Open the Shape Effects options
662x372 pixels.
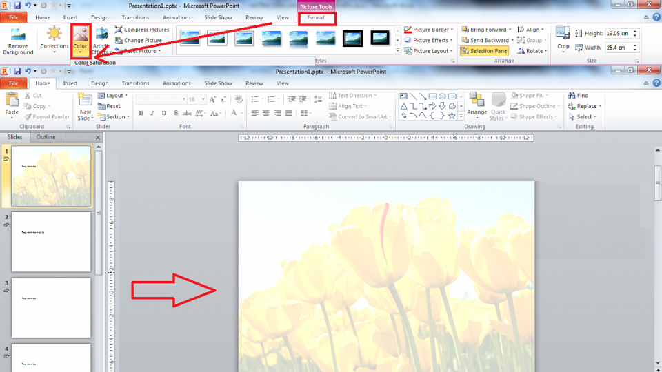[534, 117]
